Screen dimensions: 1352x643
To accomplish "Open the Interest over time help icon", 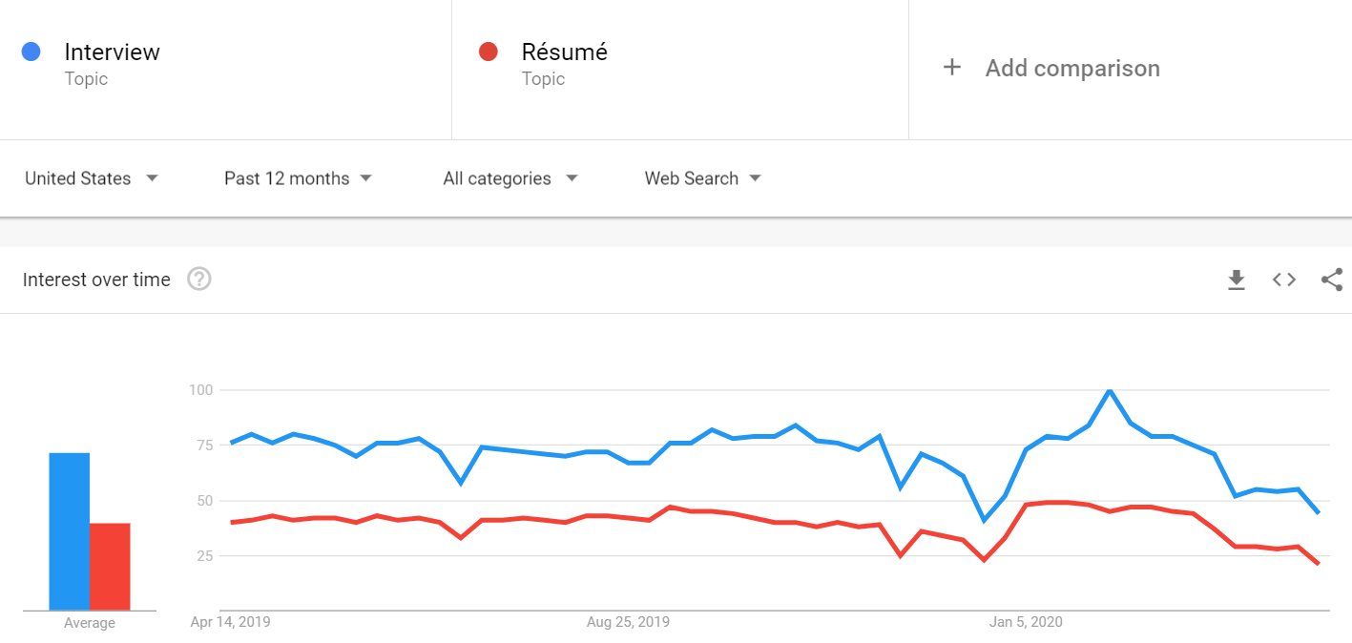I will (x=199, y=280).
